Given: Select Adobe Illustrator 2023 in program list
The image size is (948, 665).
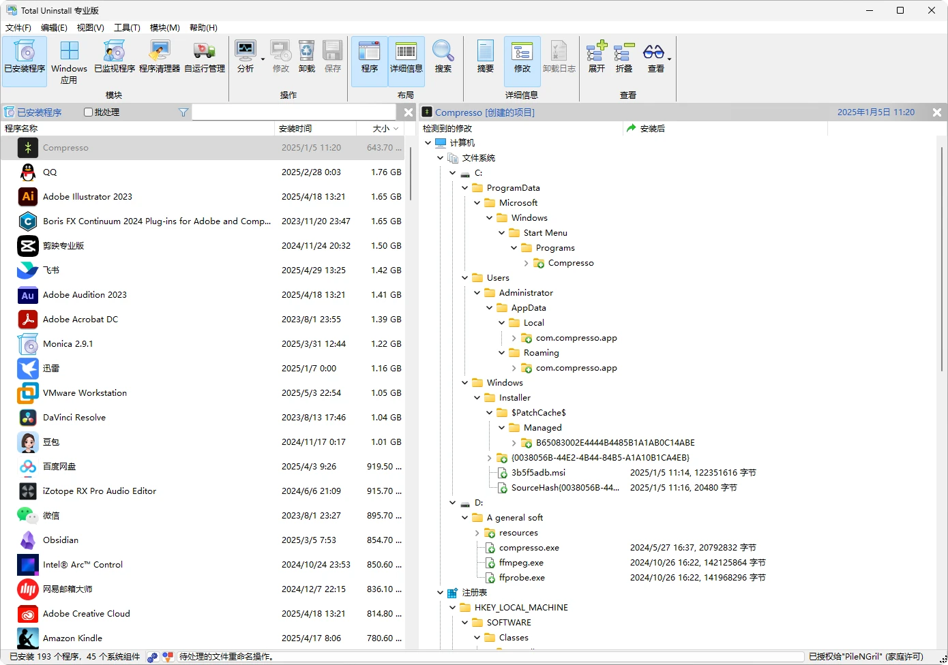Looking at the screenshot, I should tap(87, 197).
